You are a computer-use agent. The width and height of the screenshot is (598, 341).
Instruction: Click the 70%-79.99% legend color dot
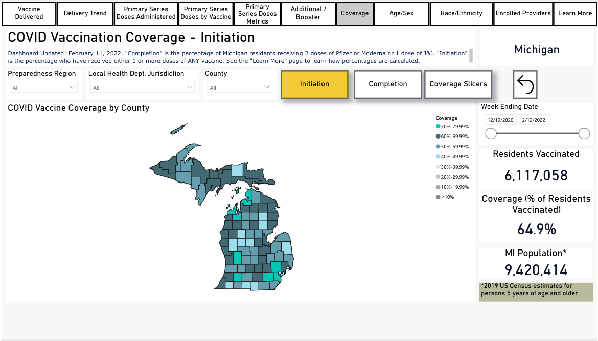(438, 126)
